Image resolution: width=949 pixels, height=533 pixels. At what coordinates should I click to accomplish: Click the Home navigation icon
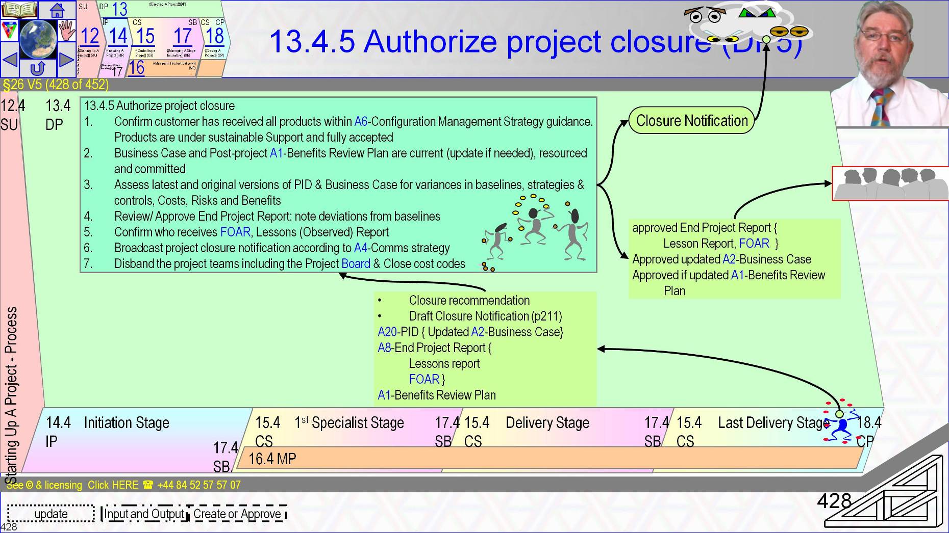[57, 9]
